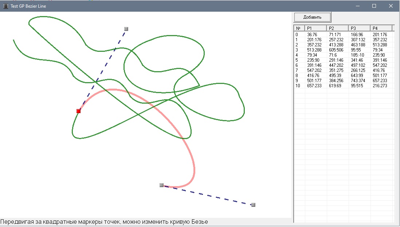Click the P1 column header
This screenshot has height=227, width=400.
[315, 28]
